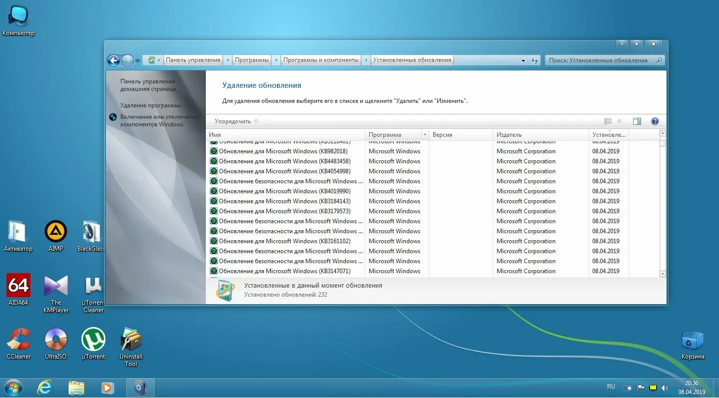Select update KB3184143 row
719x398 pixels.
click(433, 201)
